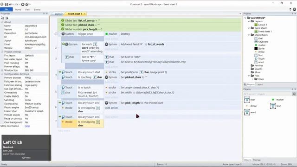Select the Sounds folder in Projects
The width and height of the screenshot is (297, 167).
click(x=257, y=69)
